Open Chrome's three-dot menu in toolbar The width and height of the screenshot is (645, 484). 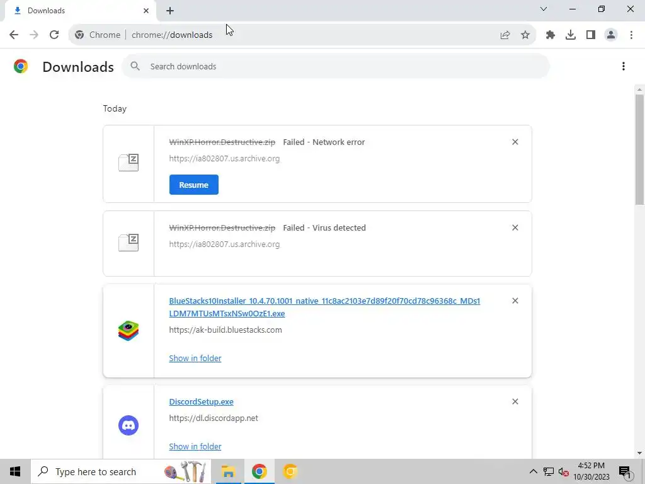coord(631,35)
